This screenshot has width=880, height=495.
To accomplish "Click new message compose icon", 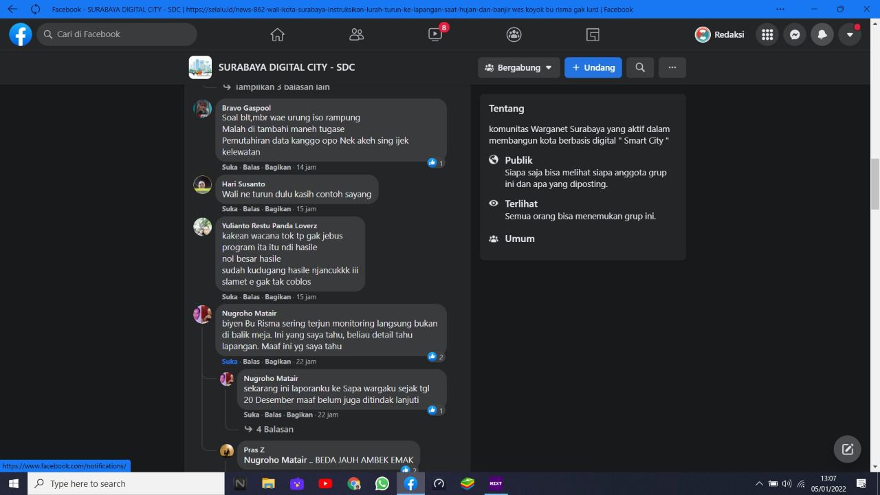I will [x=847, y=449].
